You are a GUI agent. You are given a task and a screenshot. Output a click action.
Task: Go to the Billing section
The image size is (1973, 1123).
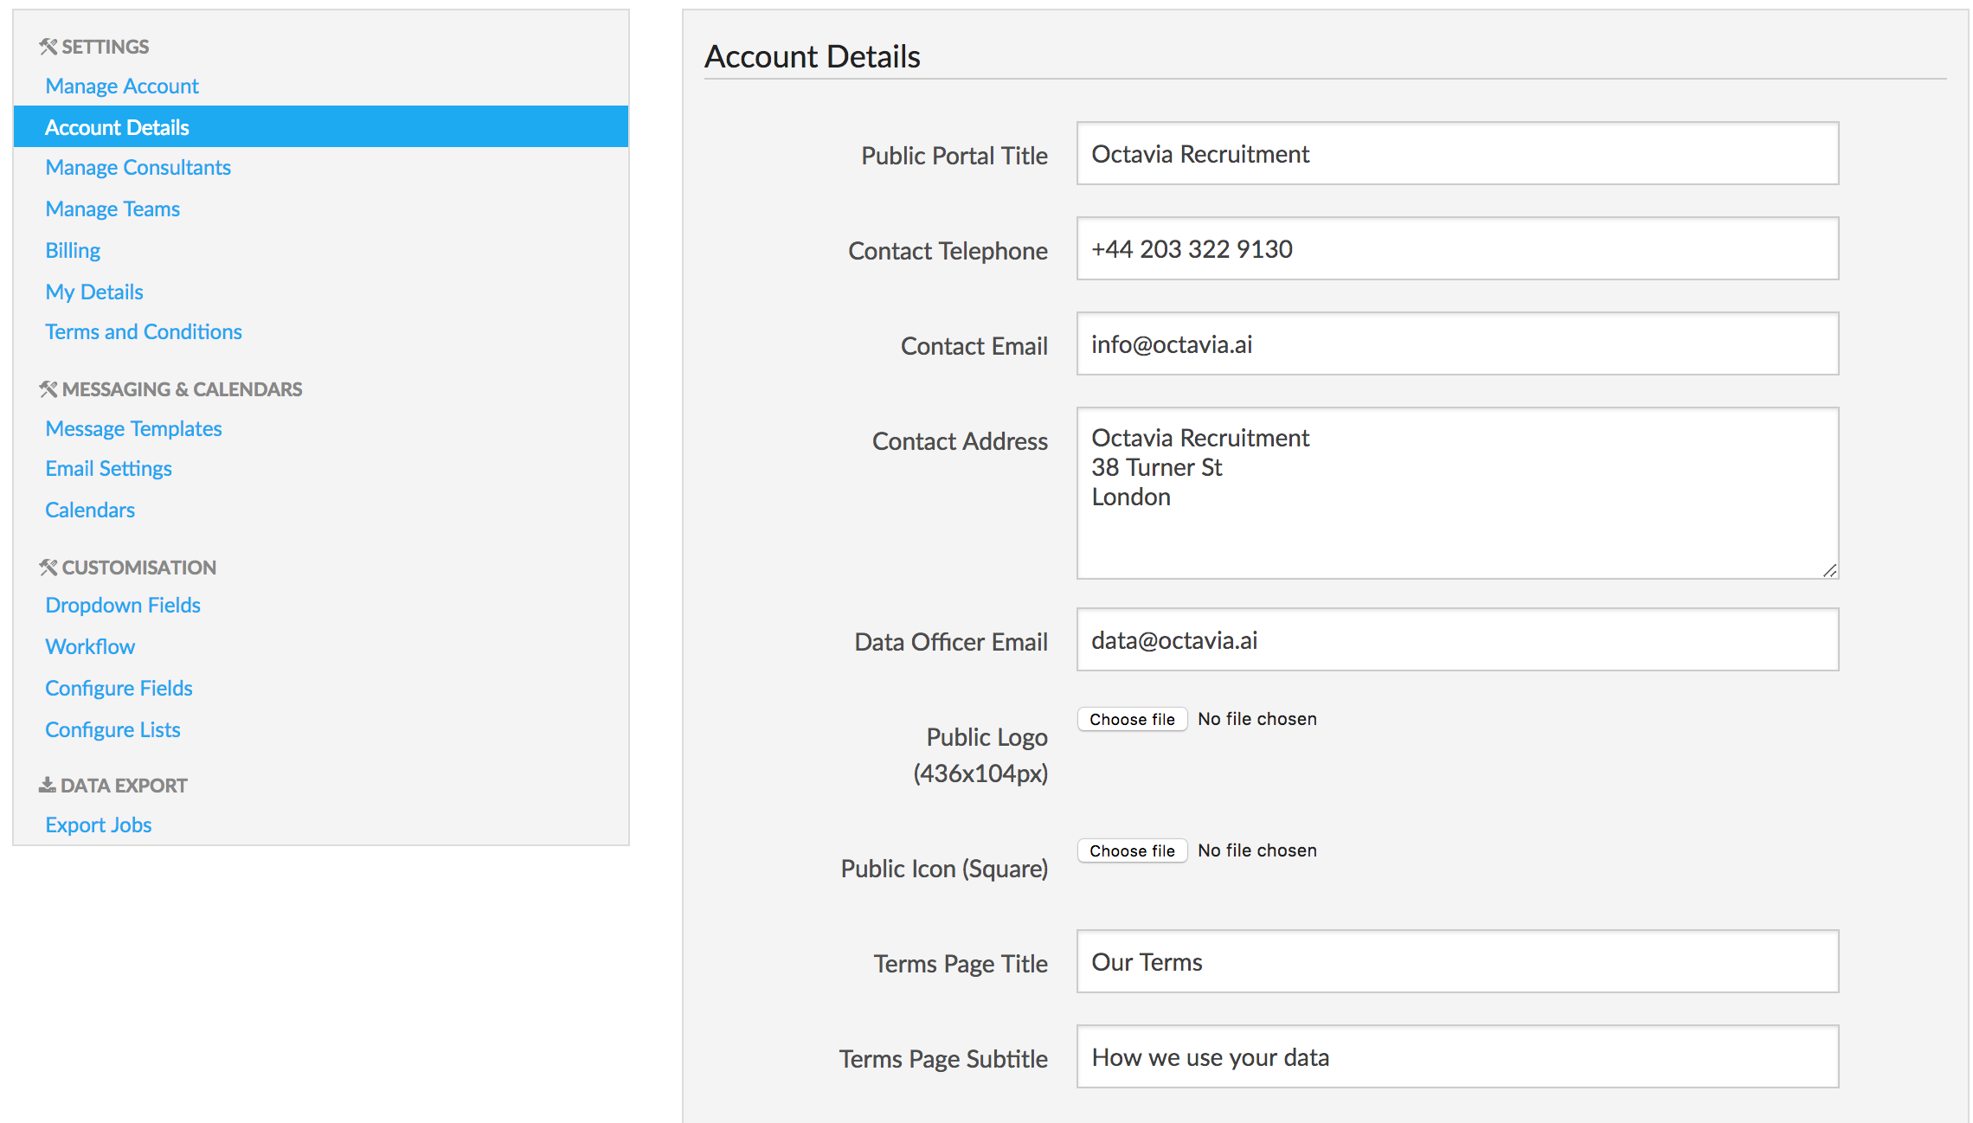coord(73,251)
